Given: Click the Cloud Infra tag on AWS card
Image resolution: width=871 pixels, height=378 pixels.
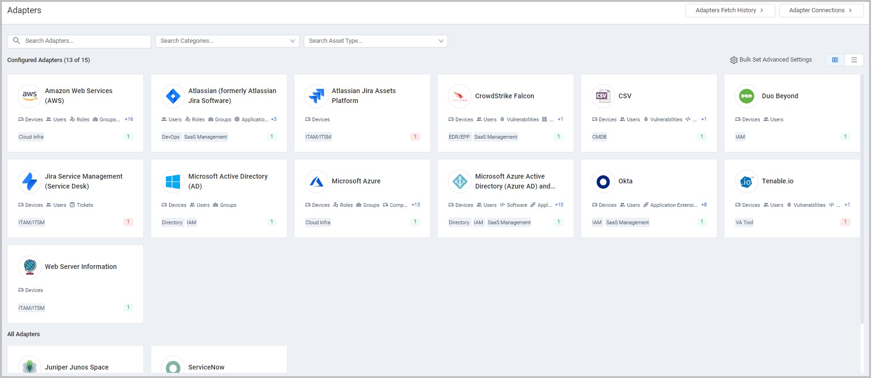Looking at the screenshot, I should [31, 137].
